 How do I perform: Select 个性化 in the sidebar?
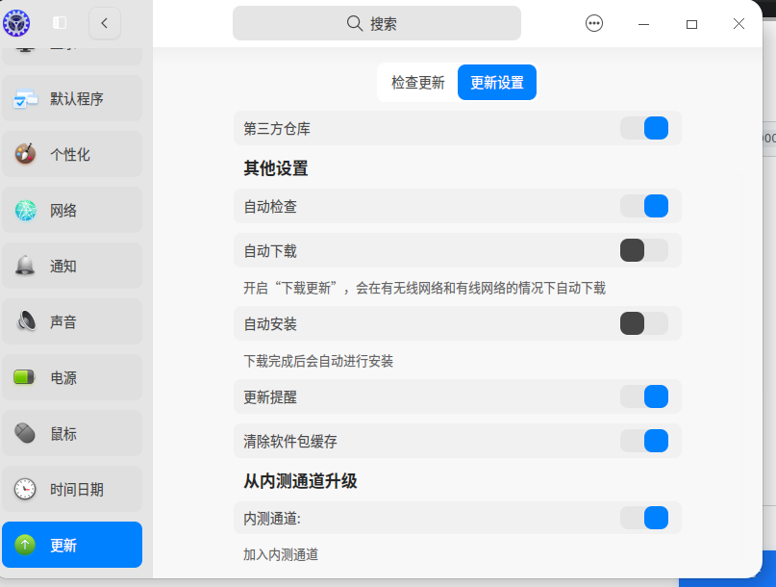click(x=72, y=154)
